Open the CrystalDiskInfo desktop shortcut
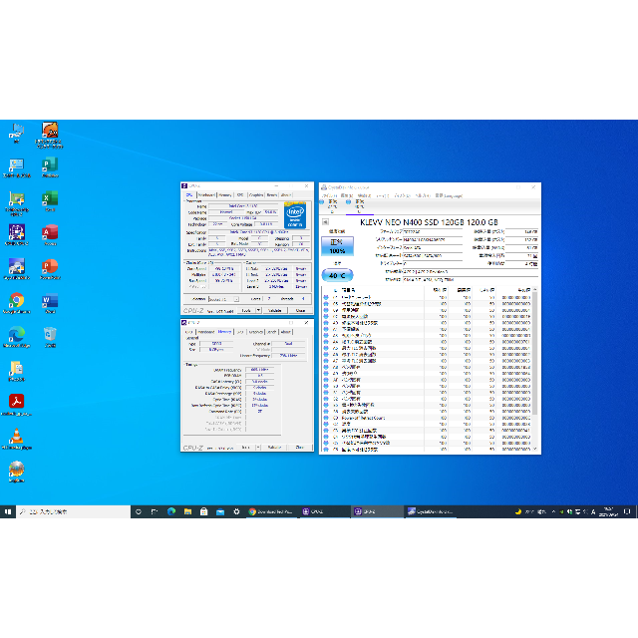The height and width of the screenshot is (638, 638). click(x=17, y=269)
